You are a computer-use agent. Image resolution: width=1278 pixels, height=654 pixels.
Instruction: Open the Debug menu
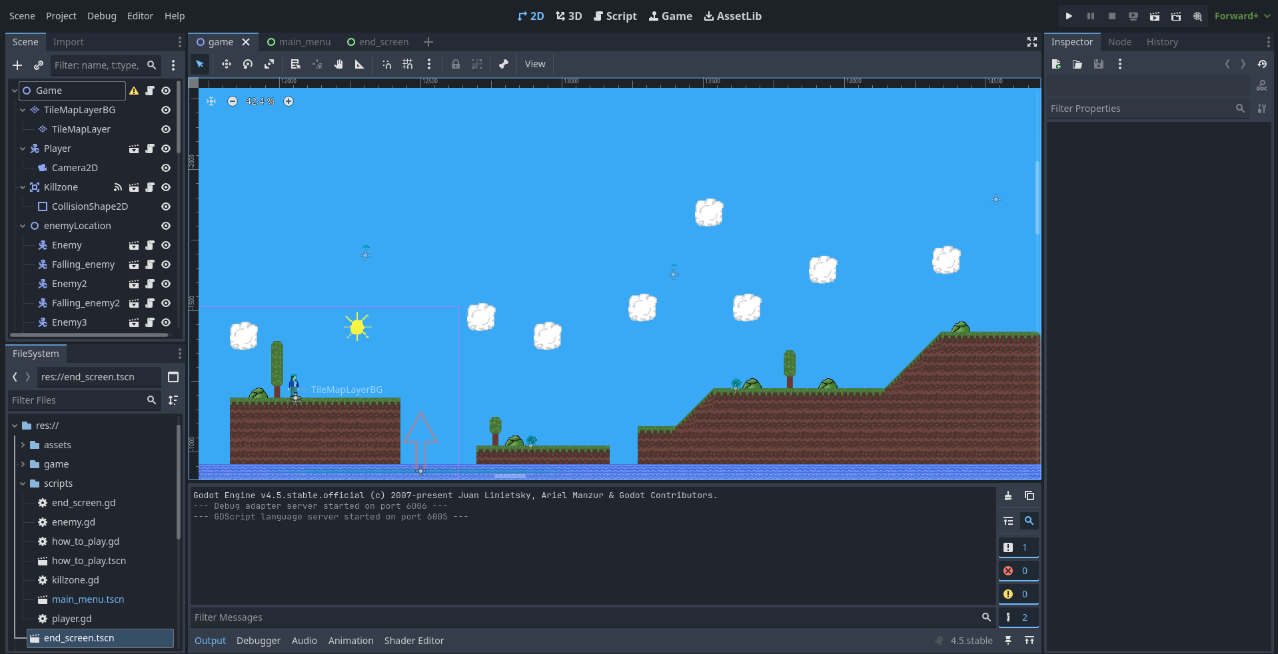click(101, 16)
